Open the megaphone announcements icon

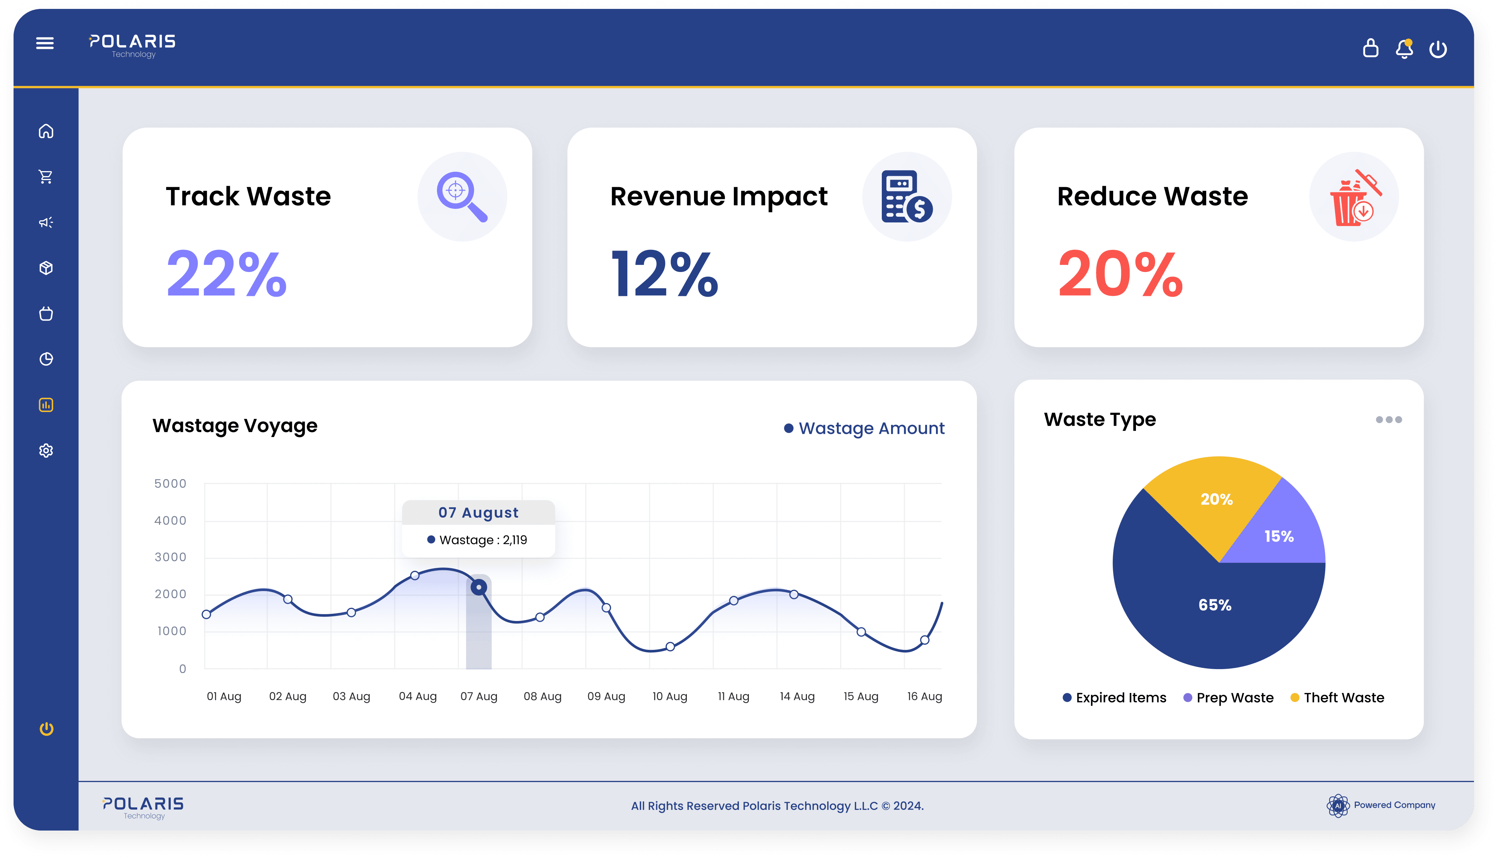(x=46, y=222)
